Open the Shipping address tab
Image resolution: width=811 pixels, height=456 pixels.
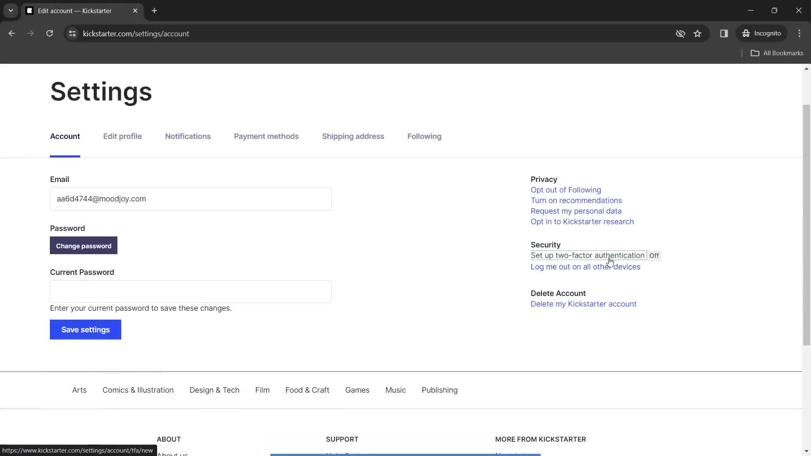353,136
